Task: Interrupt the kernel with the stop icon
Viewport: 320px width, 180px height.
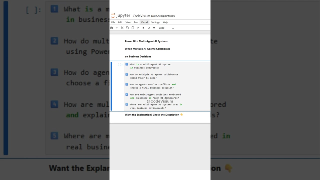Action: click(x=143, y=28)
